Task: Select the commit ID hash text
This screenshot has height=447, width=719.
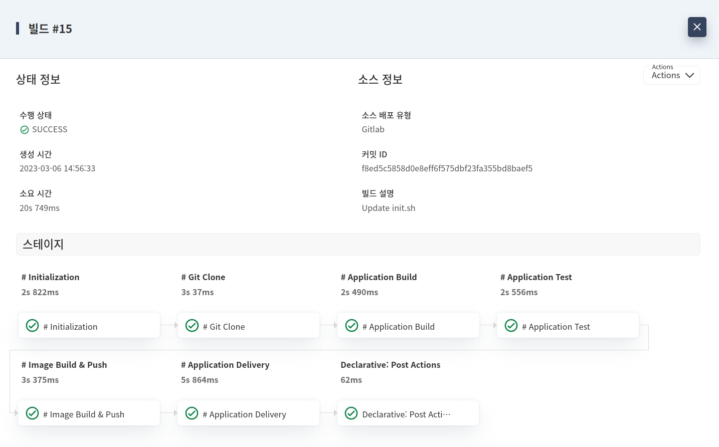Action: click(447, 168)
